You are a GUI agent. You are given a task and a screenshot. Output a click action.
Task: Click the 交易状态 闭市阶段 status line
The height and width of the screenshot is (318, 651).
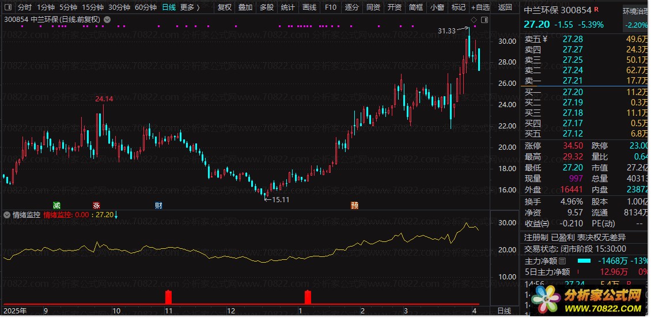[576, 249]
